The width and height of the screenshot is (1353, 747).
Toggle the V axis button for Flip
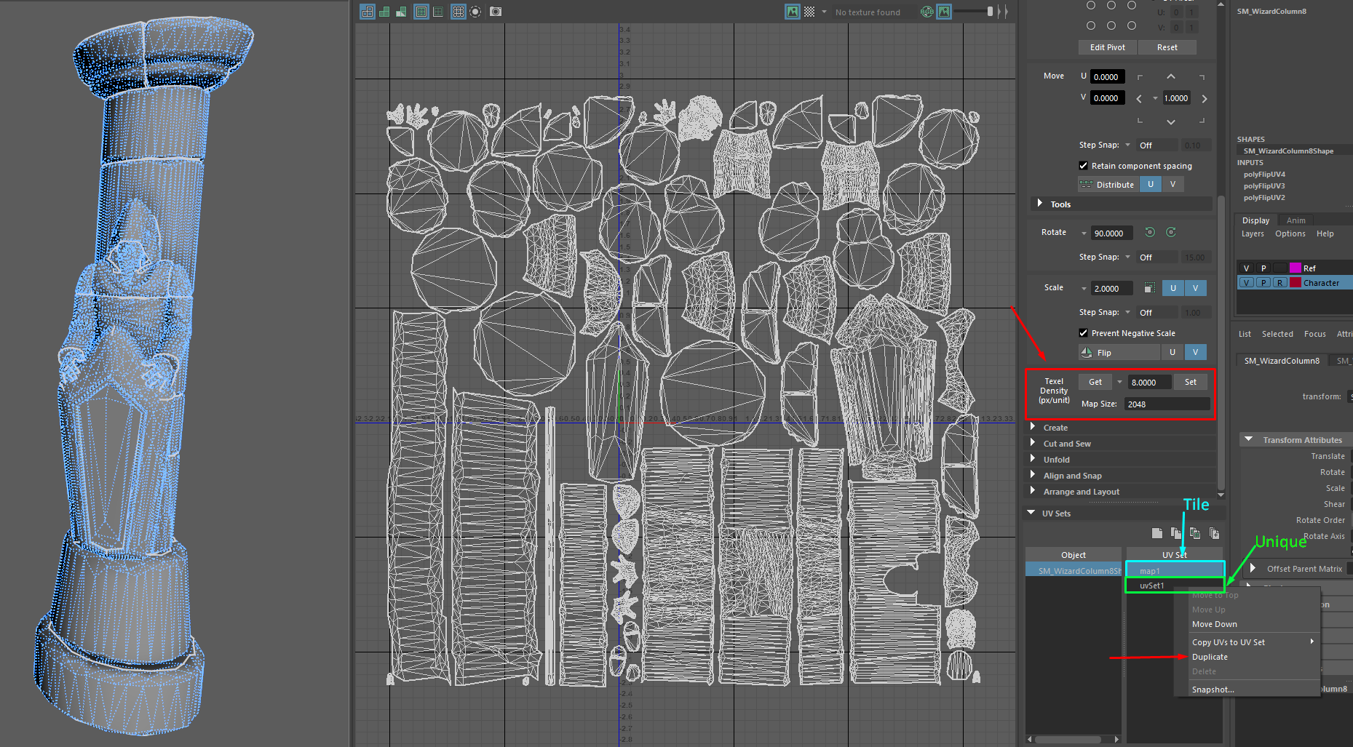1195,352
